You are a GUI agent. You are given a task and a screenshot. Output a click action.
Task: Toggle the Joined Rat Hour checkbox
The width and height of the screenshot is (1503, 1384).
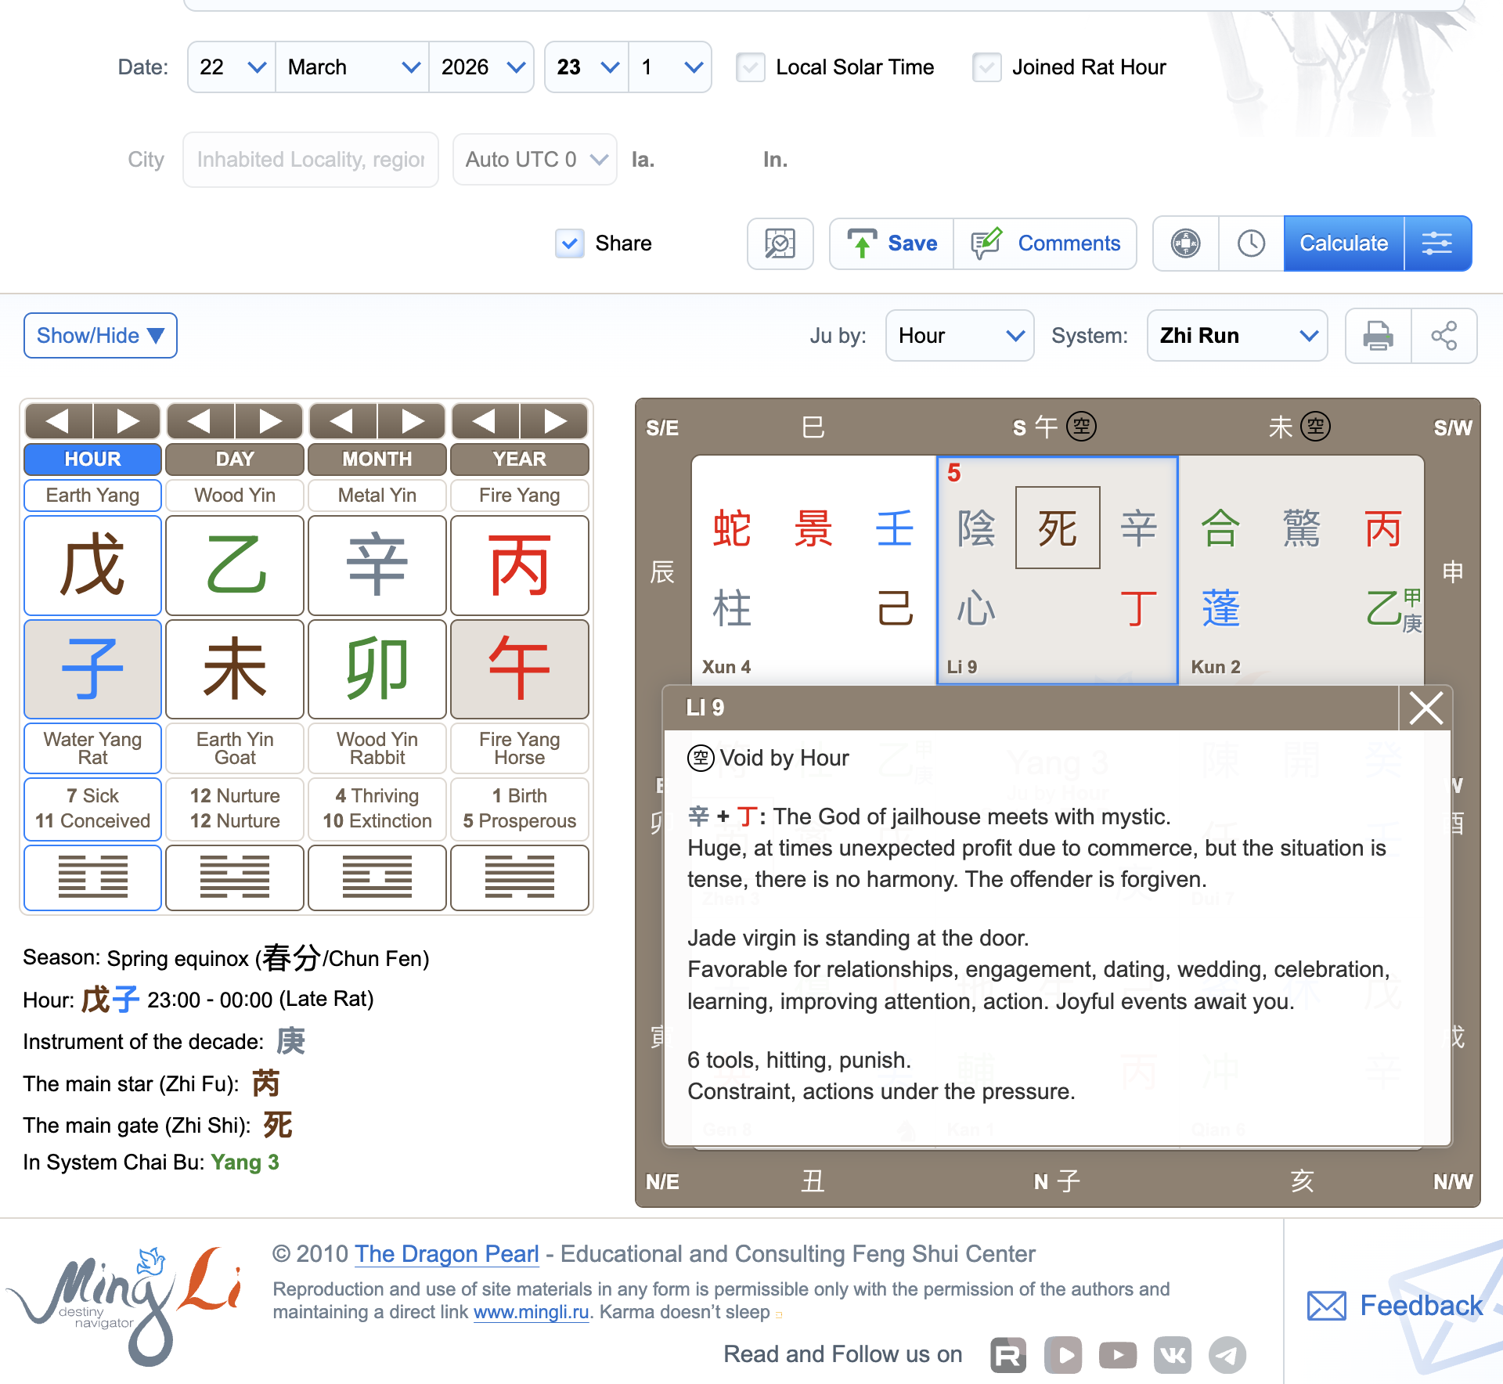(986, 67)
